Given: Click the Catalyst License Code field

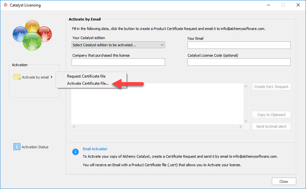Looking at the screenshot, I should (x=239, y=62).
